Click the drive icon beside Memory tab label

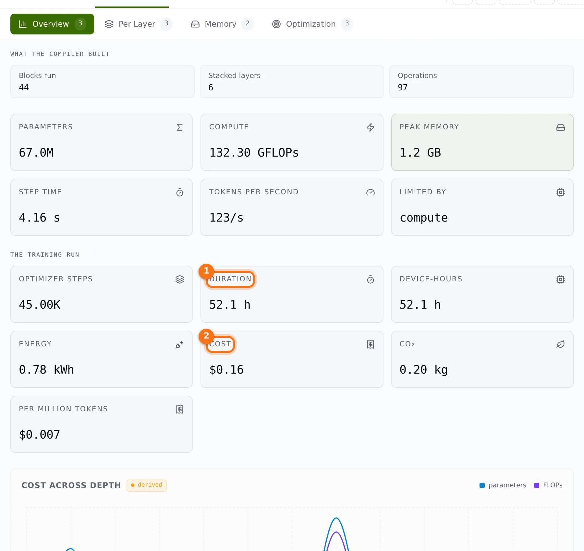coord(195,24)
